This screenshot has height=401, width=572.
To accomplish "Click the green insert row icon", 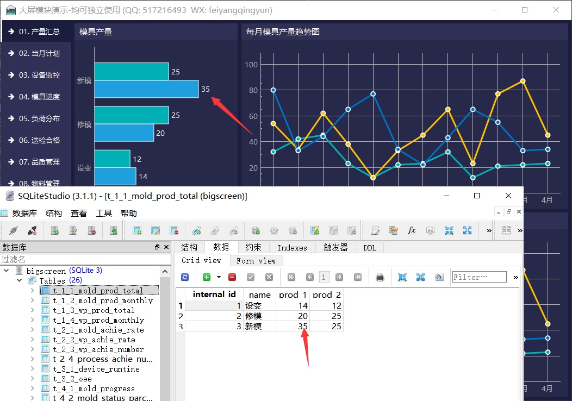I will point(207,277).
